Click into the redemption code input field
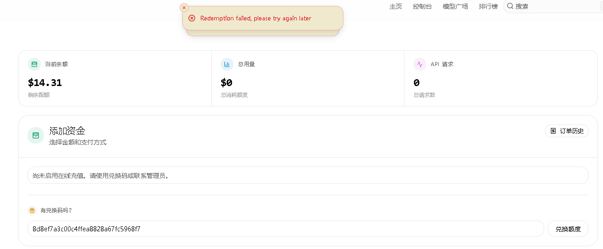Viewport: 603px width, 249px height. tap(285, 229)
